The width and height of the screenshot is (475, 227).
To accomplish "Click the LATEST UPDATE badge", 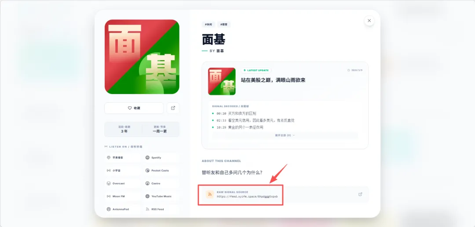I will click(x=256, y=70).
